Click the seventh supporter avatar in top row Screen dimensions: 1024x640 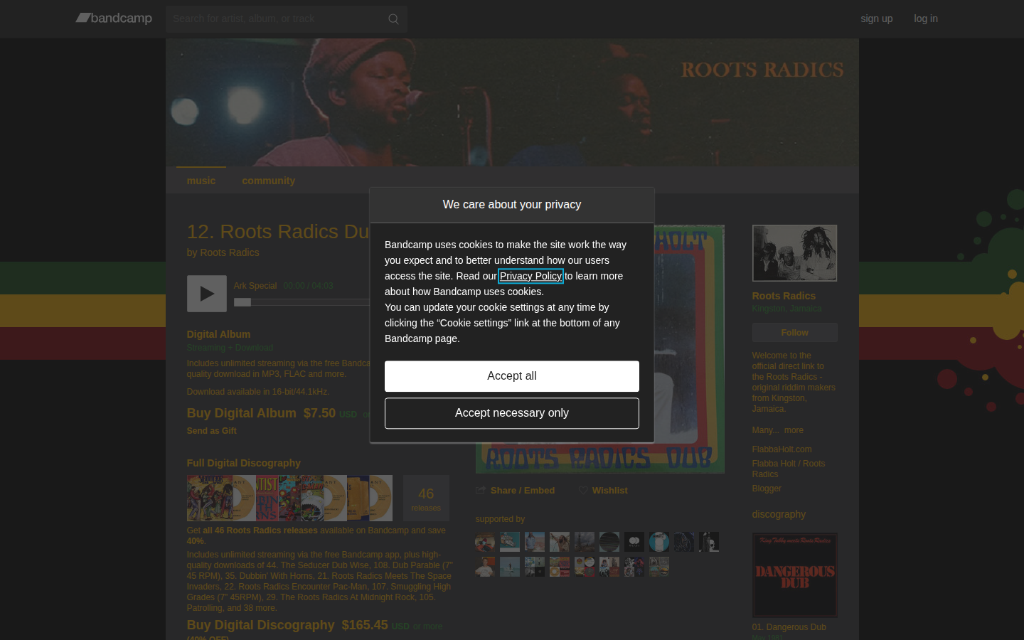(634, 542)
